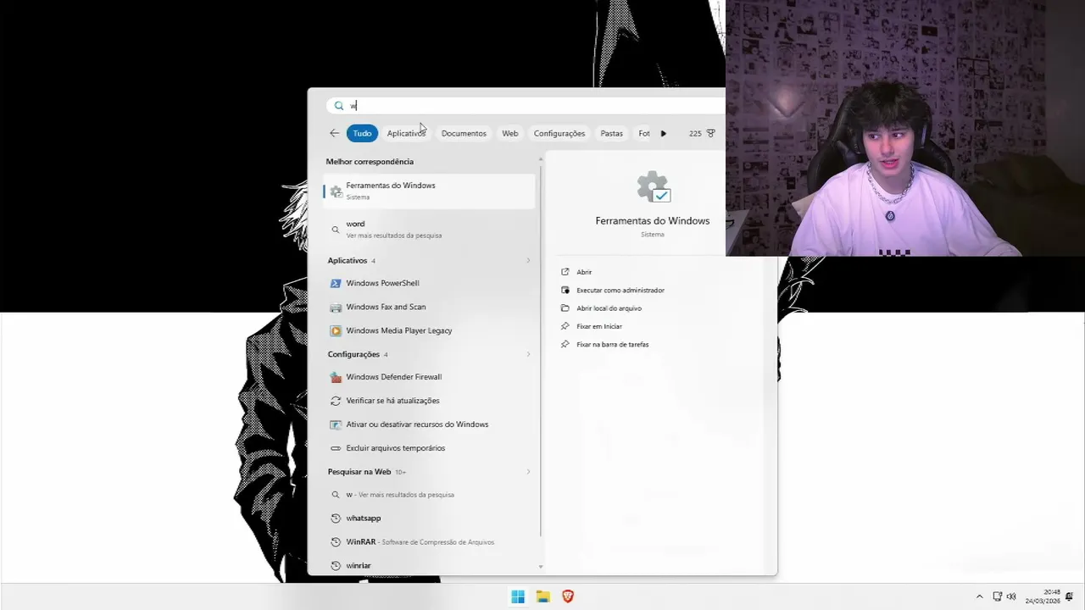This screenshot has height=610, width=1085.
Task: Choose Executar como administrador
Action: click(620, 290)
